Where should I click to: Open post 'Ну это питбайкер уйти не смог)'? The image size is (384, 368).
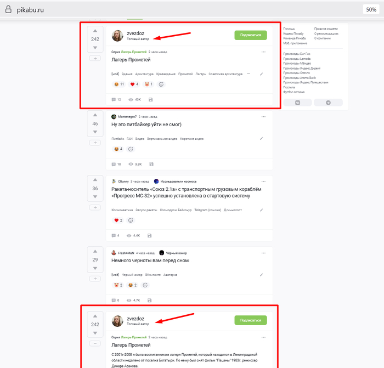coord(146,124)
